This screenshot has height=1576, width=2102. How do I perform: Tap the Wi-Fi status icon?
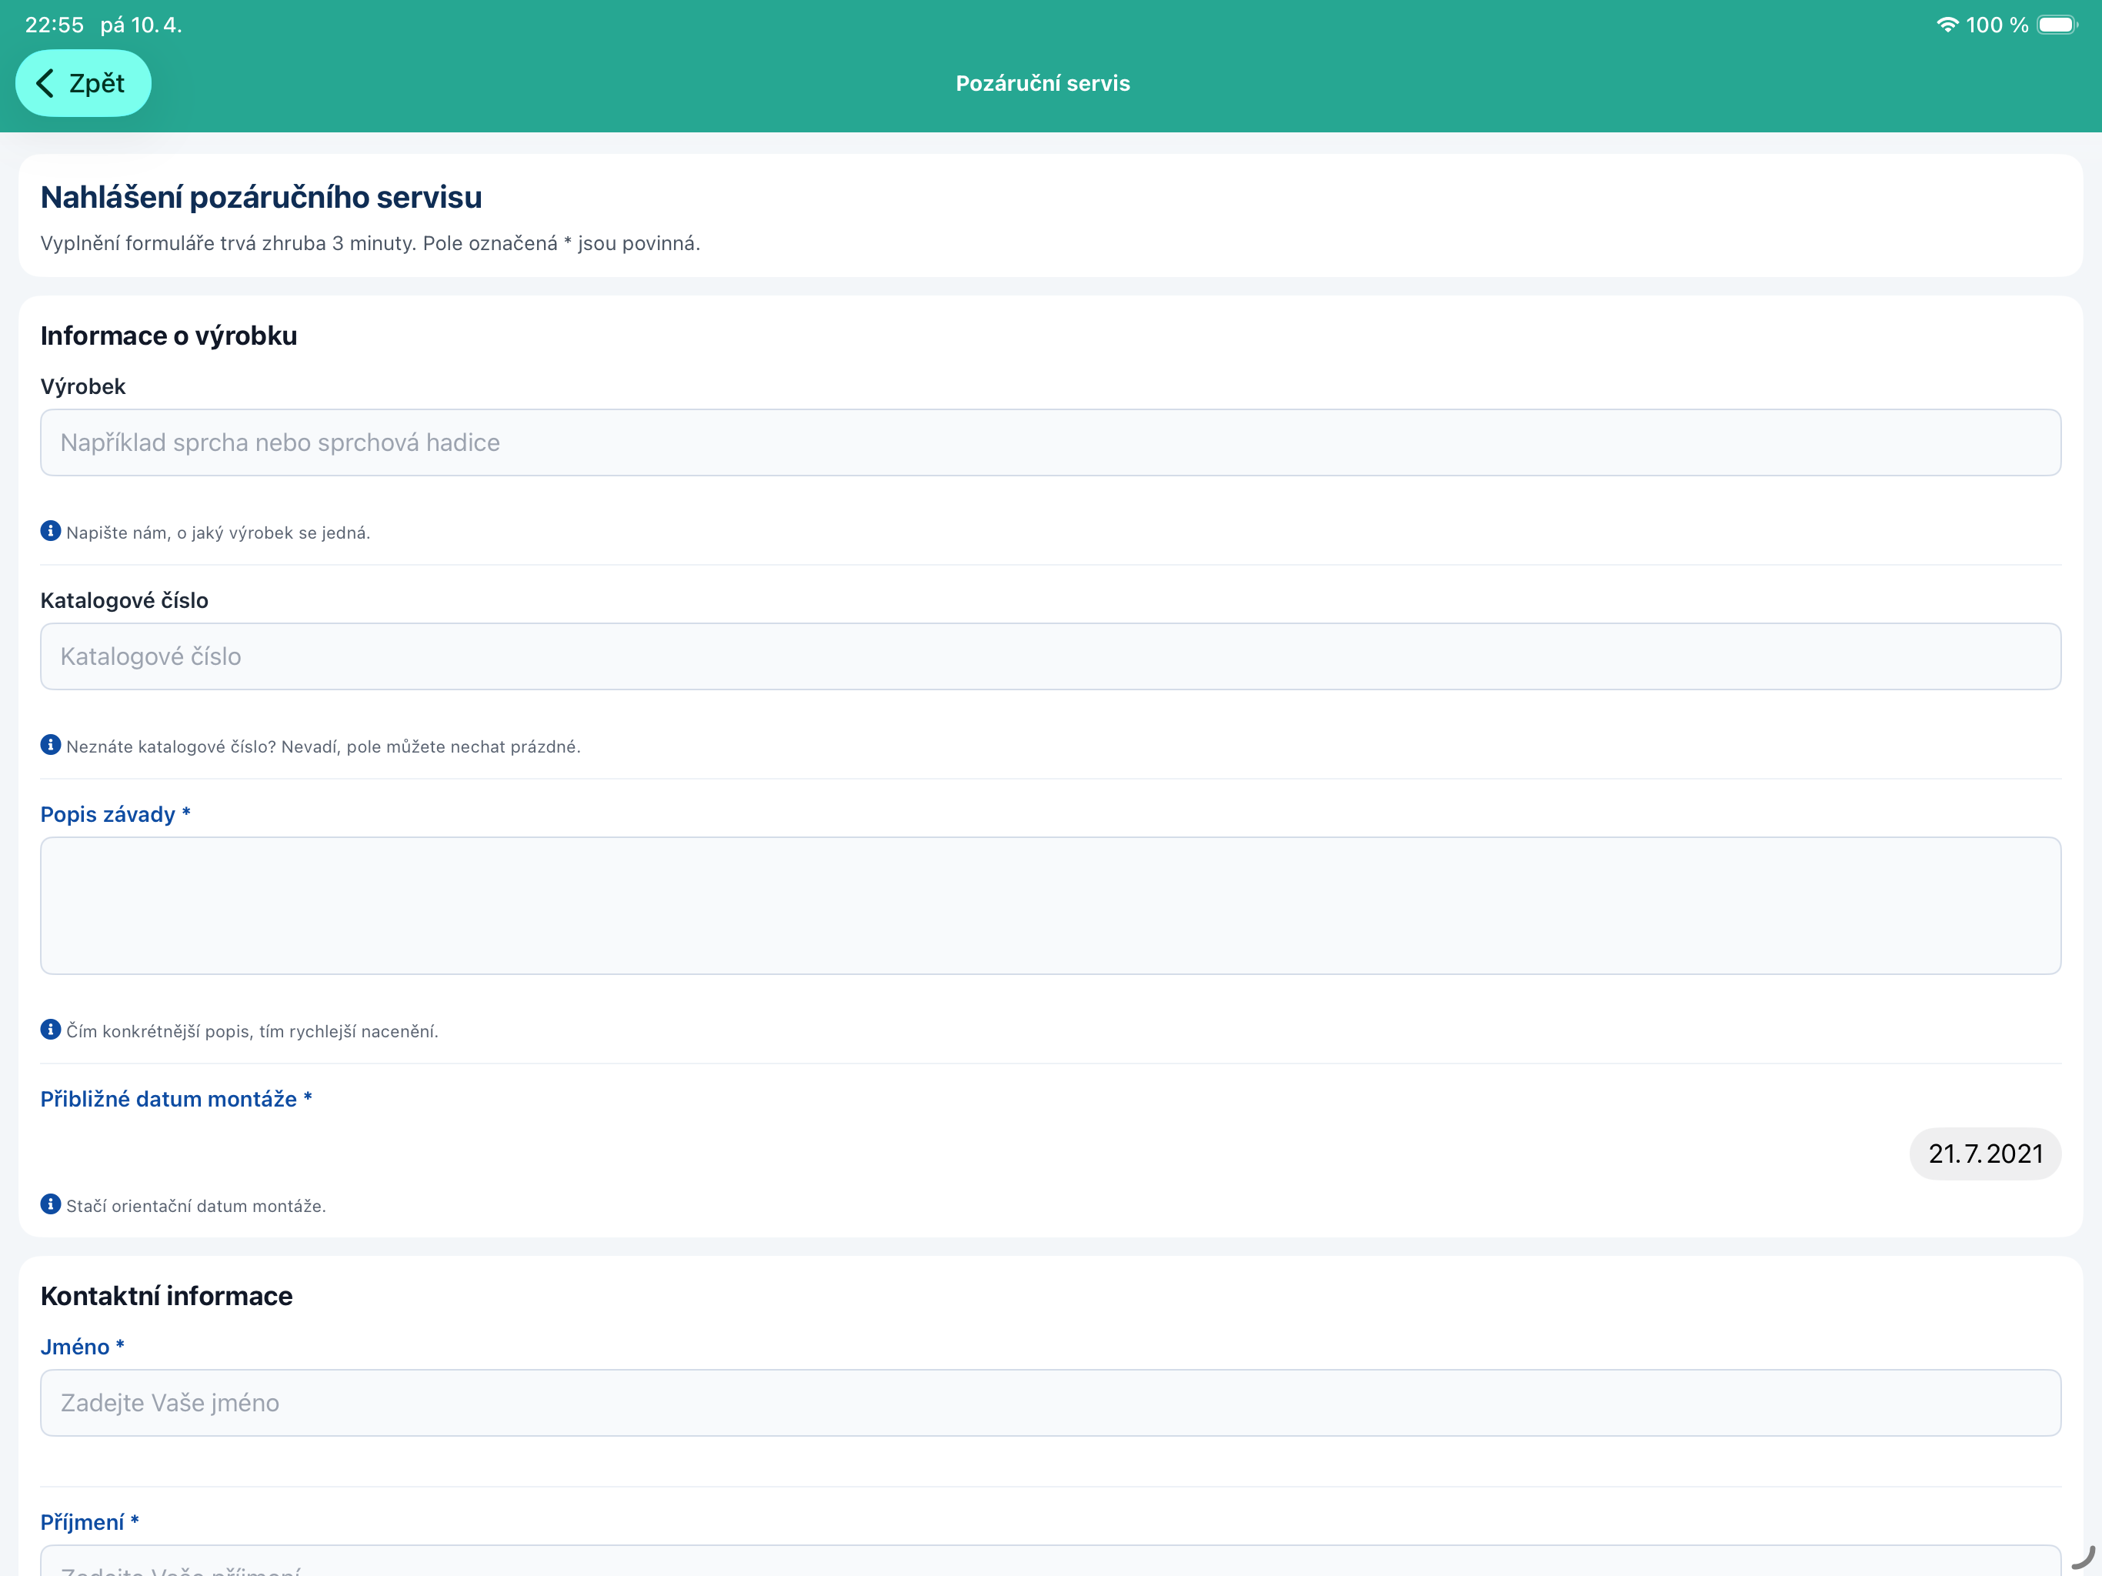coord(1947,25)
